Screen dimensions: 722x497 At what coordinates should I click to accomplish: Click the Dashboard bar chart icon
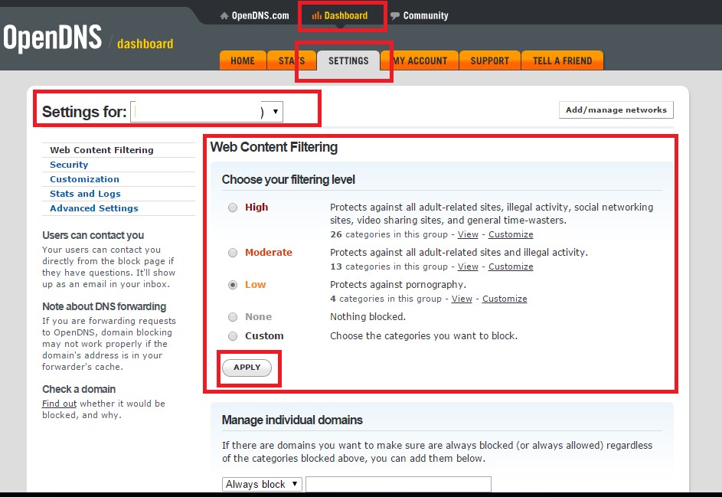point(317,15)
